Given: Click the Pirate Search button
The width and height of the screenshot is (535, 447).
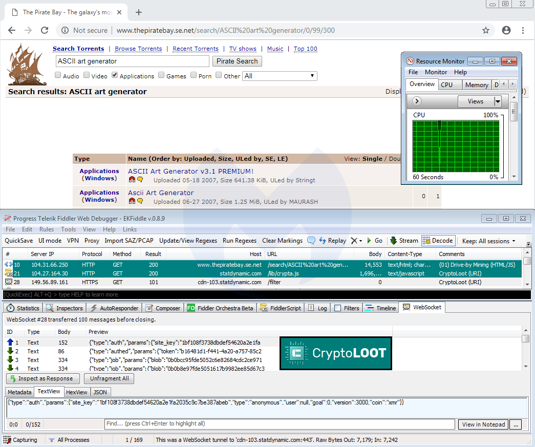Looking at the screenshot, I should (237, 61).
